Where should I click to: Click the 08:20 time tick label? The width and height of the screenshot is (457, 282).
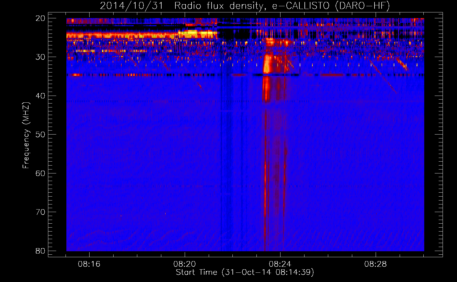185,264
